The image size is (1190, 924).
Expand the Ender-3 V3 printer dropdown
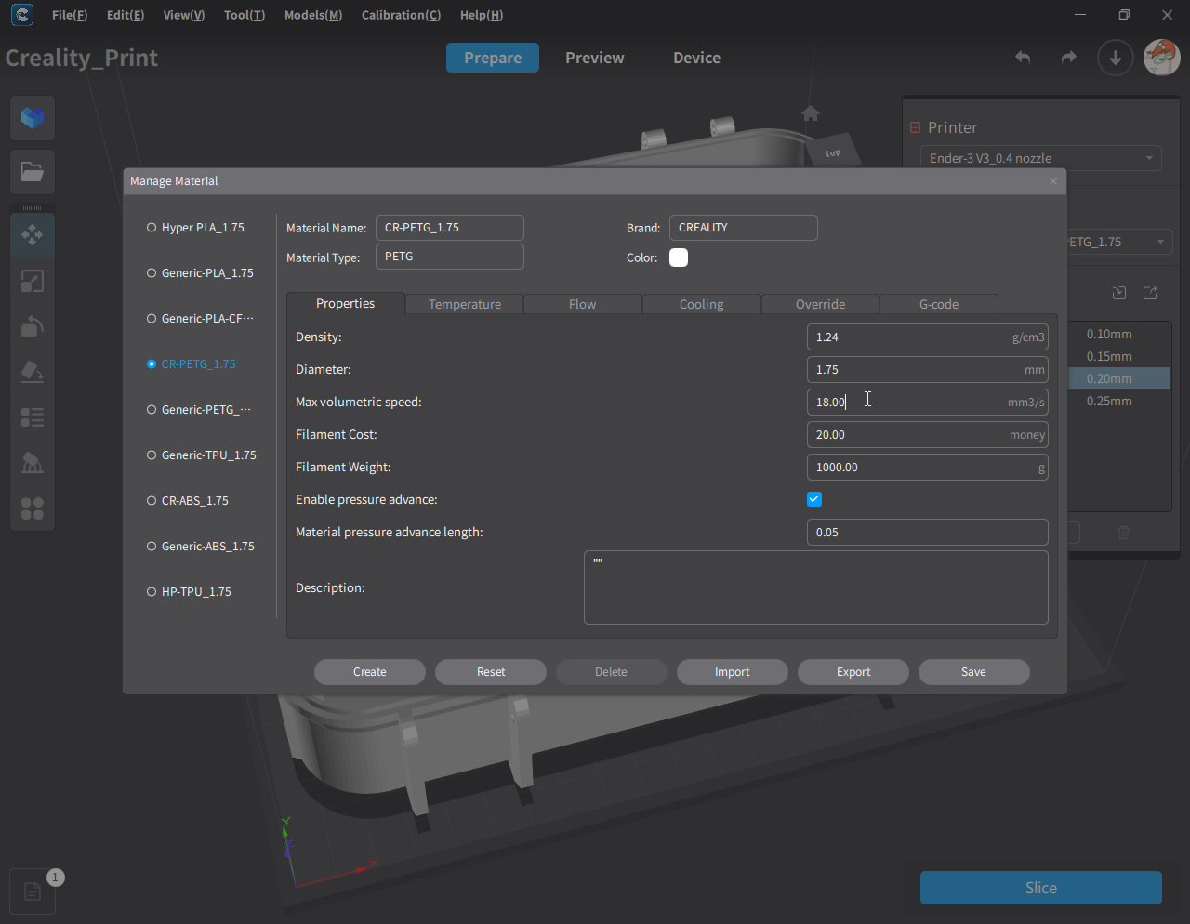pyautogui.click(x=1040, y=158)
